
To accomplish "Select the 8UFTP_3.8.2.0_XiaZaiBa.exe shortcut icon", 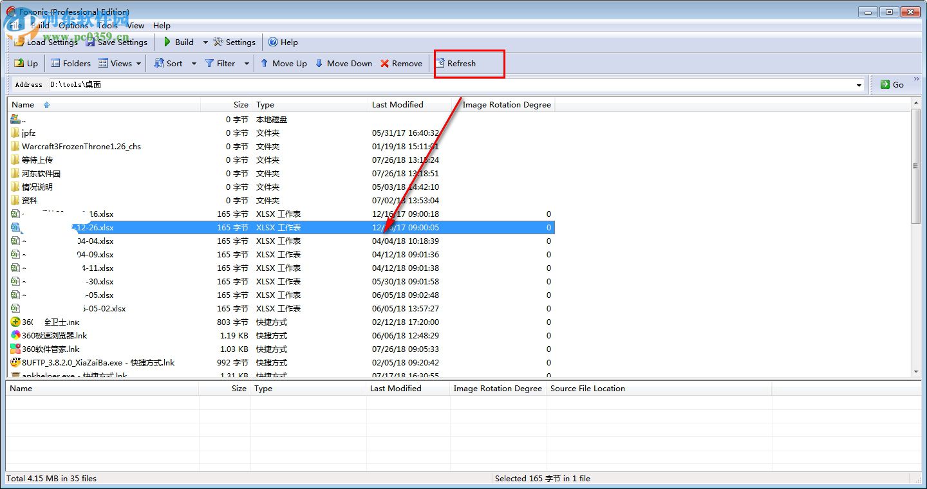I will pyautogui.click(x=15, y=362).
